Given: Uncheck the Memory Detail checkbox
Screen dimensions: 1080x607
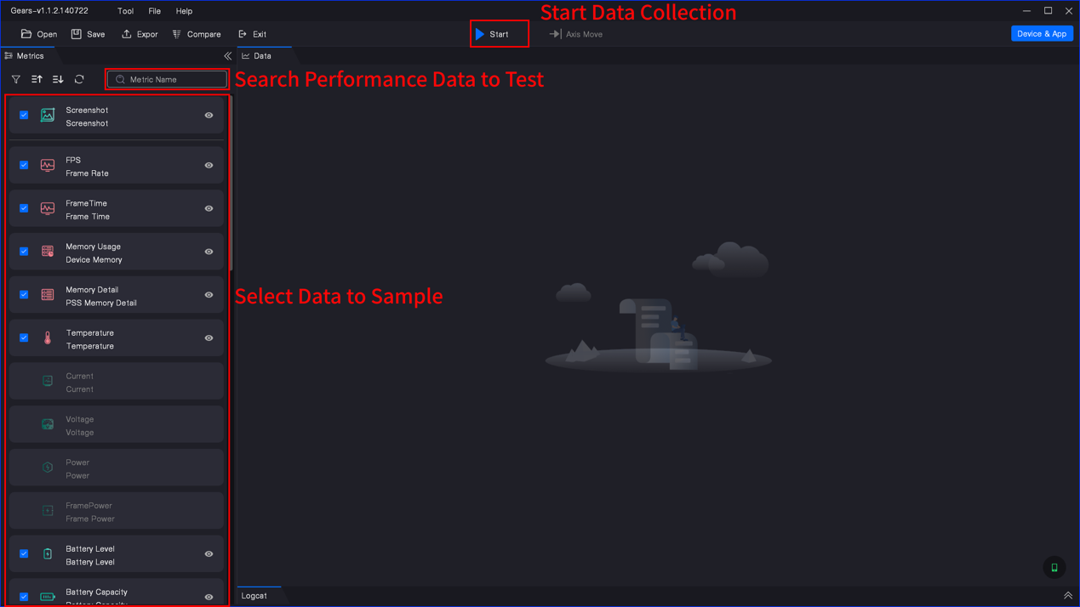Looking at the screenshot, I should (x=24, y=295).
